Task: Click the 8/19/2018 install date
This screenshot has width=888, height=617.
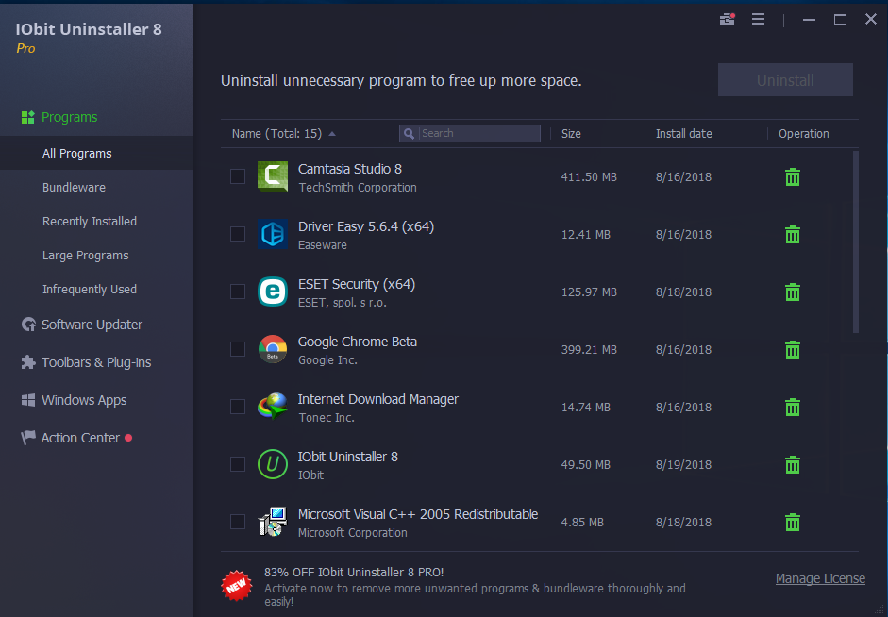Action: (x=683, y=465)
